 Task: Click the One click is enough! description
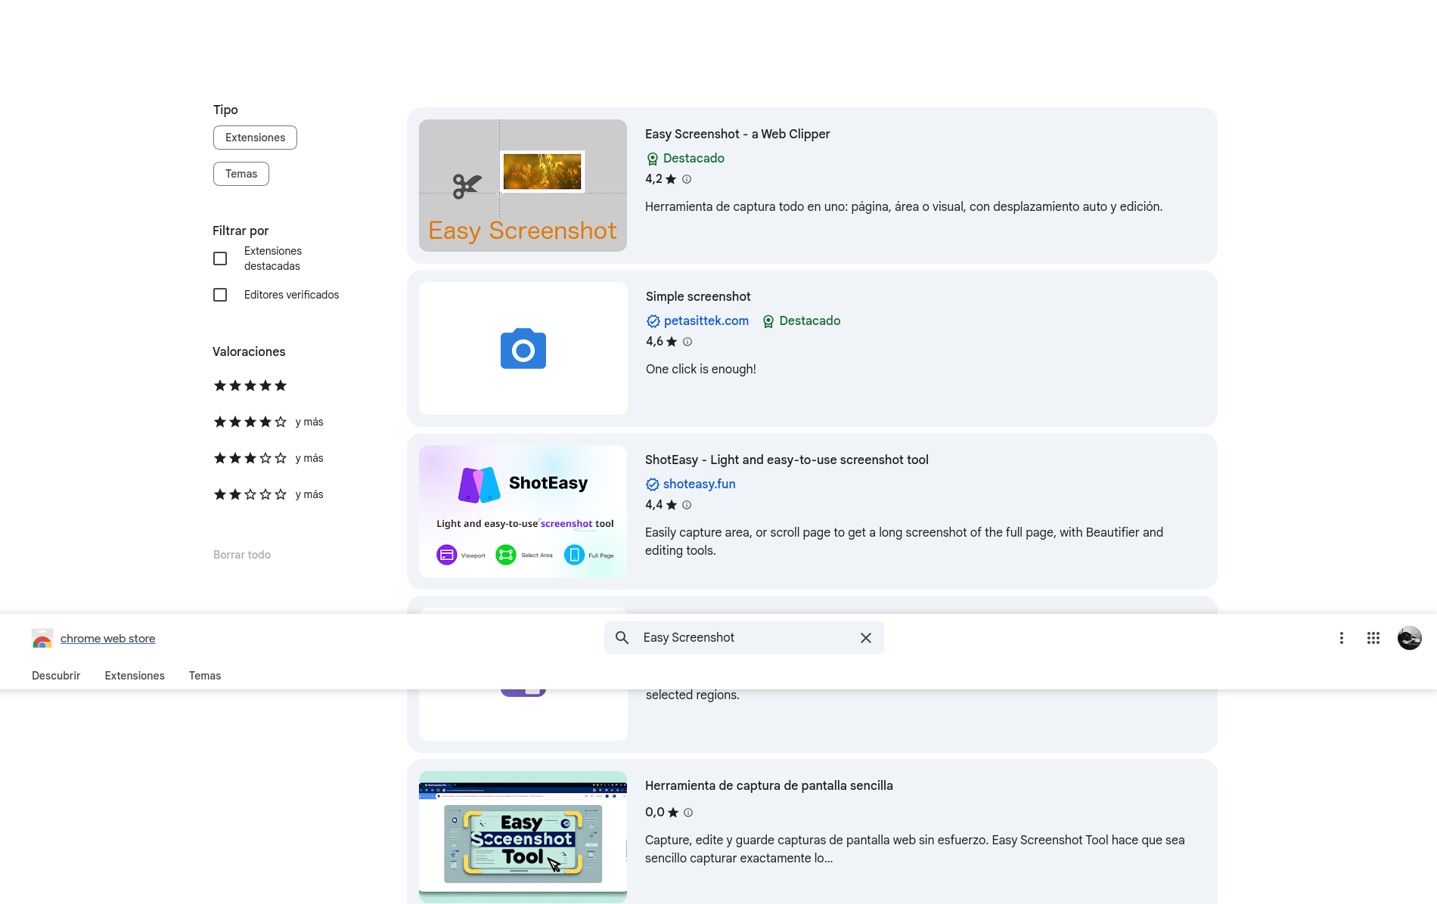click(x=701, y=369)
